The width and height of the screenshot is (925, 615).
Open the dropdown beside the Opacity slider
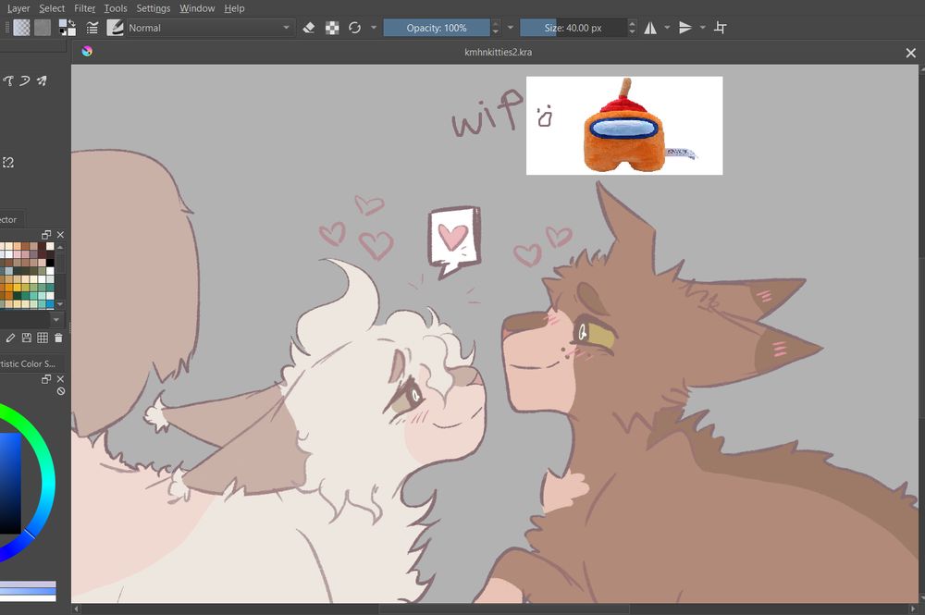pyautogui.click(x=511, y=28)
